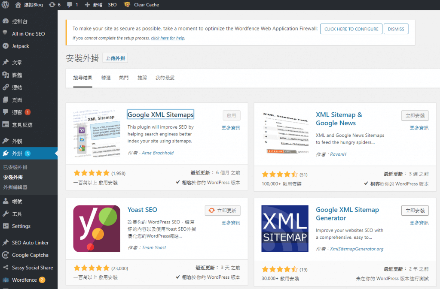Click XML Sitemap Feed thumbnail image
440x289 pixels.
tap(285, 134)
